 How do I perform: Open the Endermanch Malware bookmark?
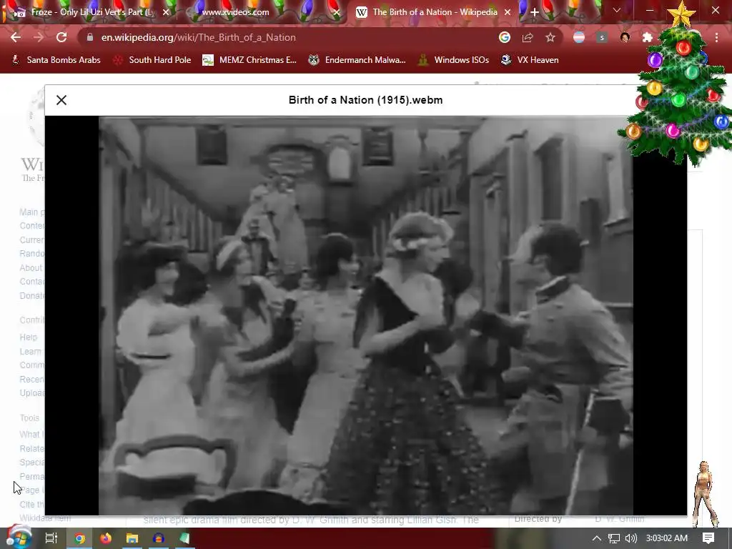tap(357, 60)
